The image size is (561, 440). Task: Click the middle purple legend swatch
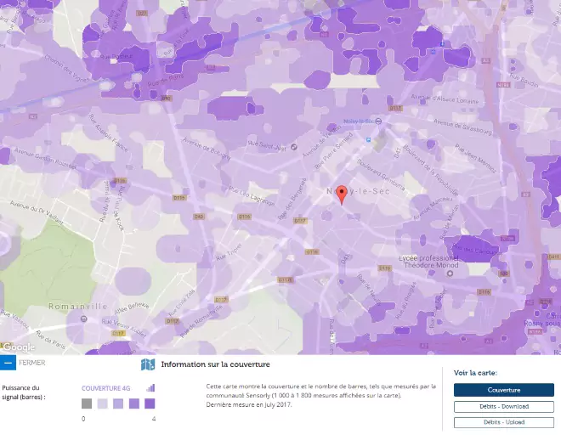point(118,403)
